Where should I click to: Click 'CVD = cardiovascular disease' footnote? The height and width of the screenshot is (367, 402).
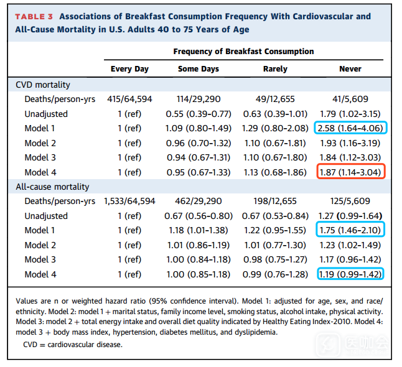tap(73, 344)
